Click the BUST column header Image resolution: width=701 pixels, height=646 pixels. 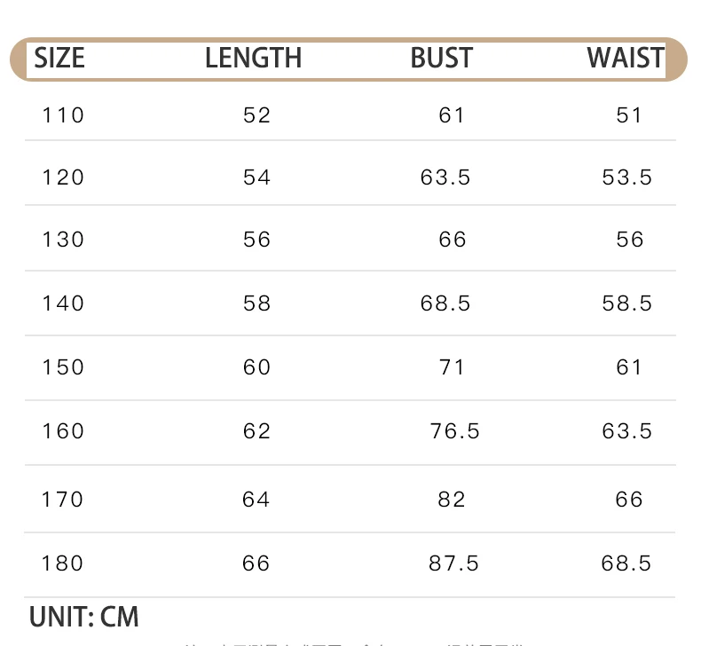pos(441,58)
